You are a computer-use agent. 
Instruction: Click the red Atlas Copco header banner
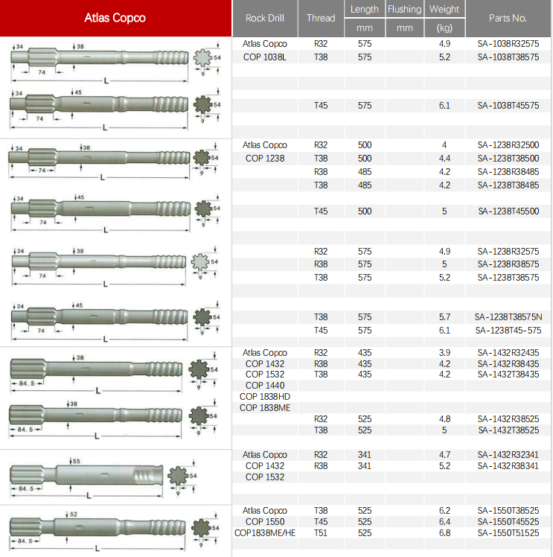[115, 18]
